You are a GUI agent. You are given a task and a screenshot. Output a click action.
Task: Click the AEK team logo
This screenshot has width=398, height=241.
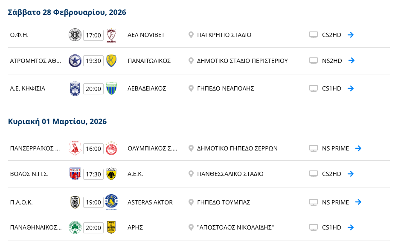[111, 174]
